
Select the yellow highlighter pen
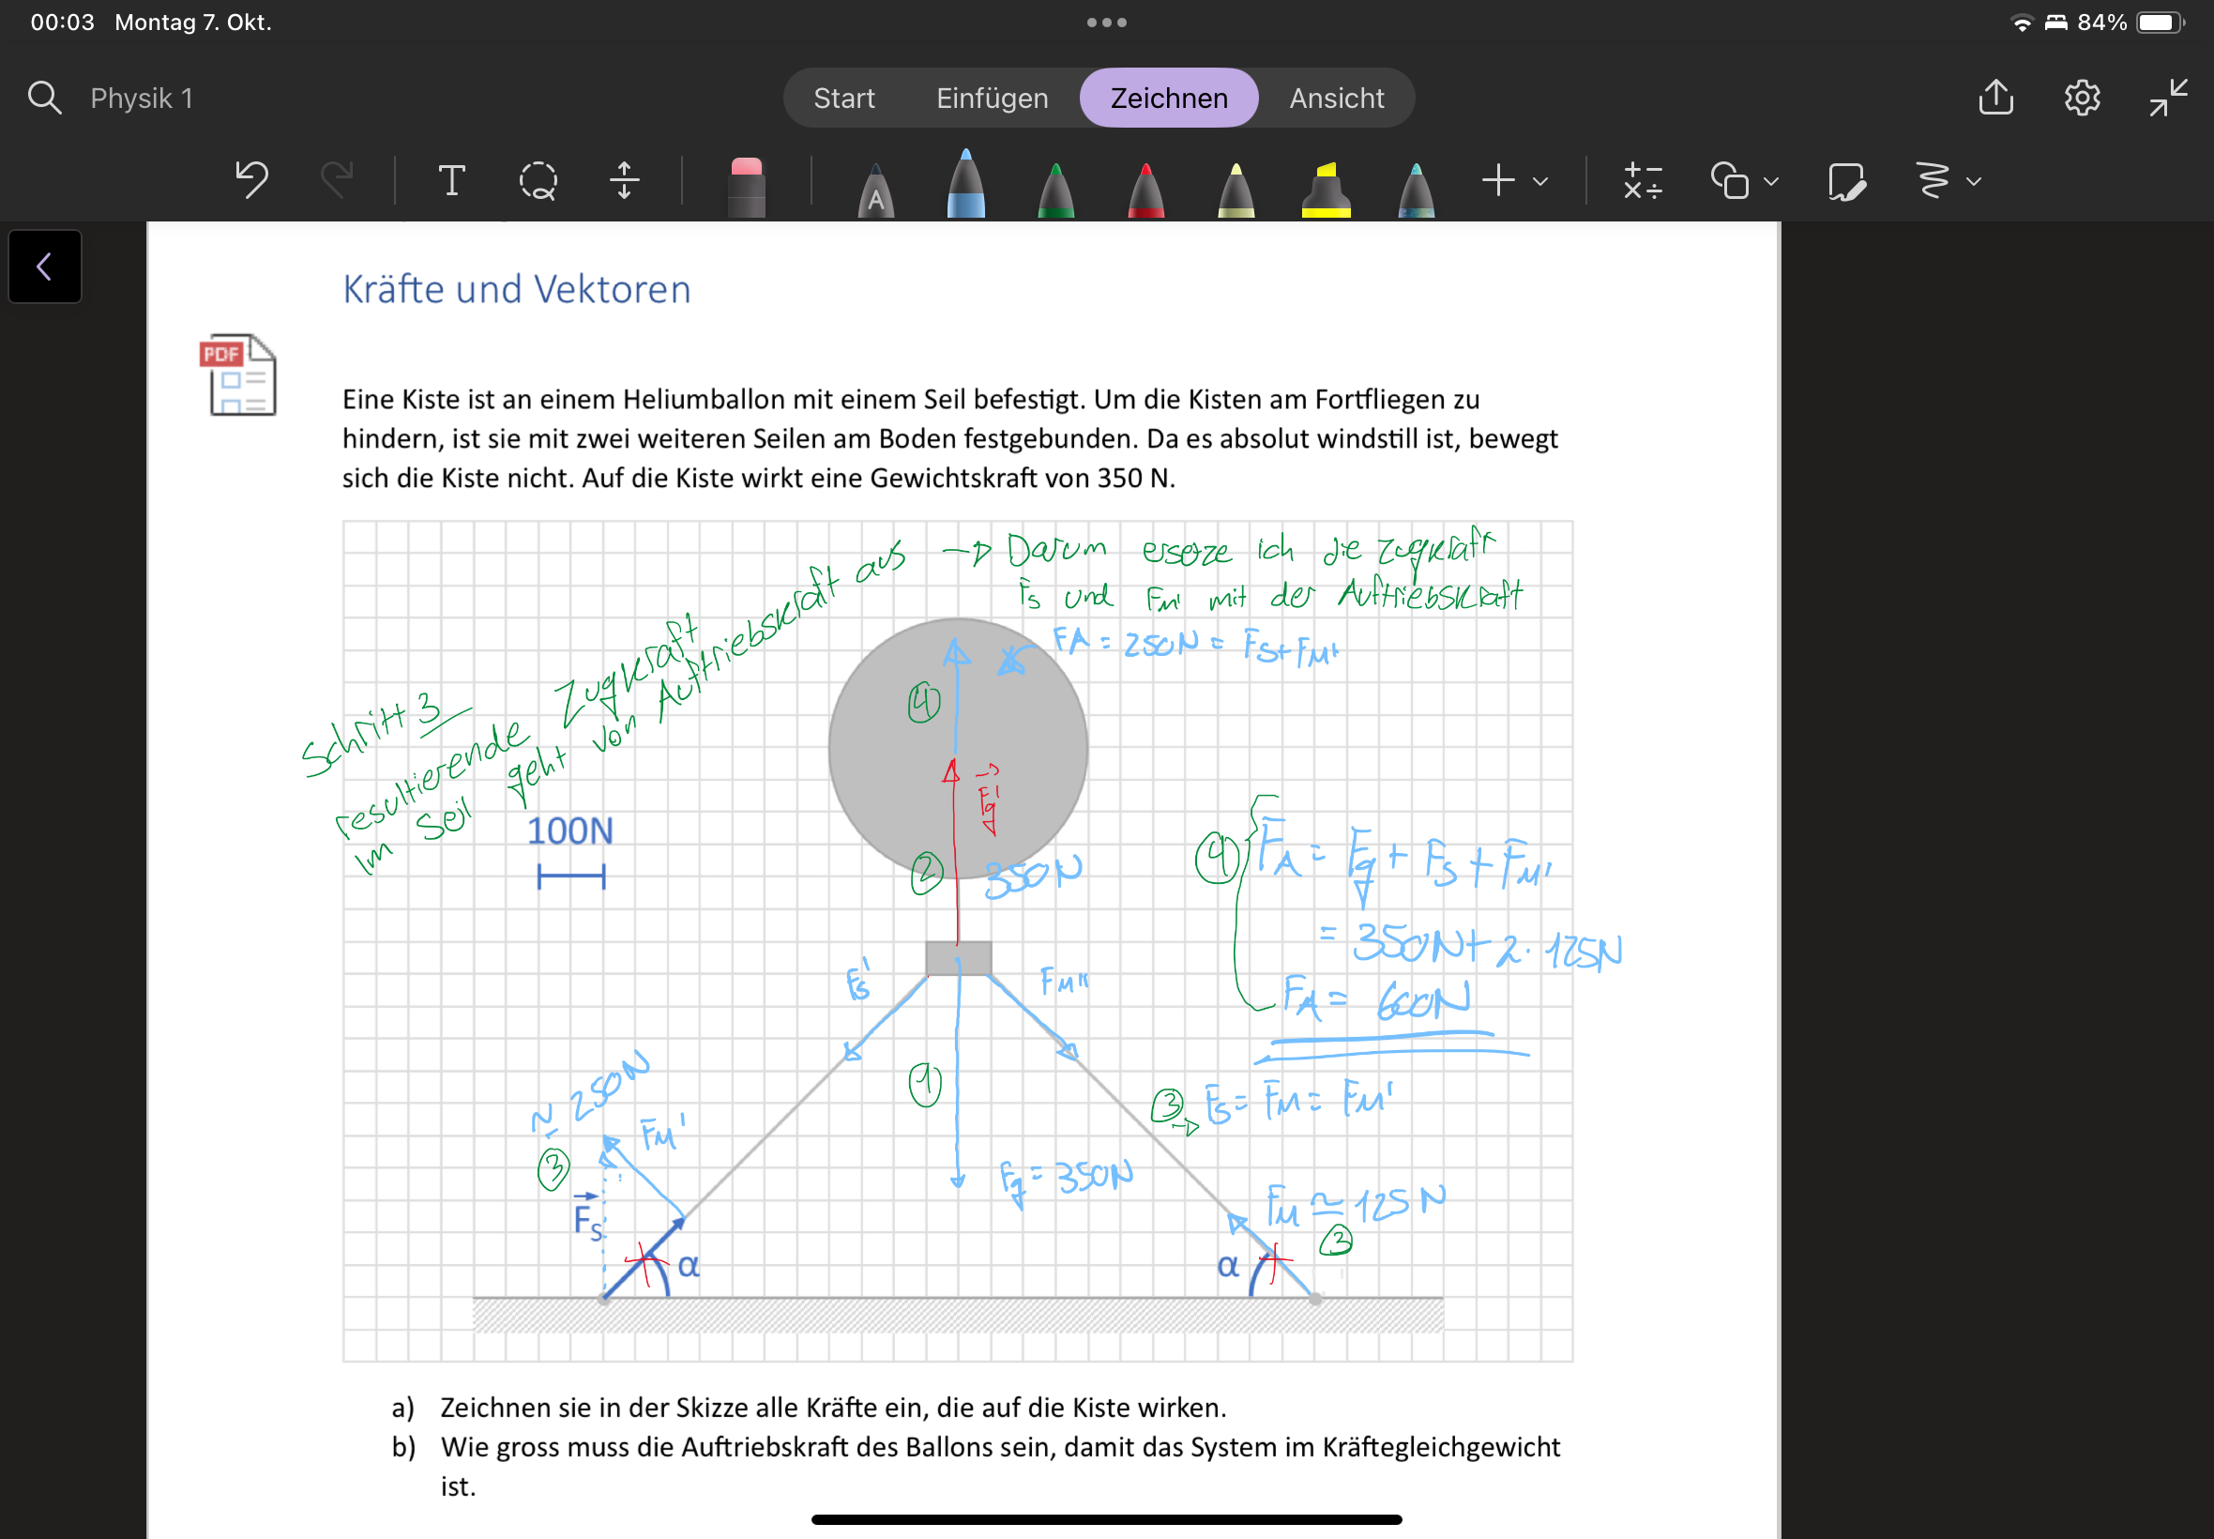tap(1326, 189)
